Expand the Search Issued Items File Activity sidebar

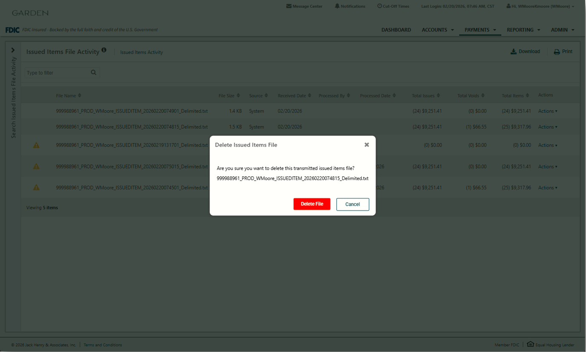[13, 50]
